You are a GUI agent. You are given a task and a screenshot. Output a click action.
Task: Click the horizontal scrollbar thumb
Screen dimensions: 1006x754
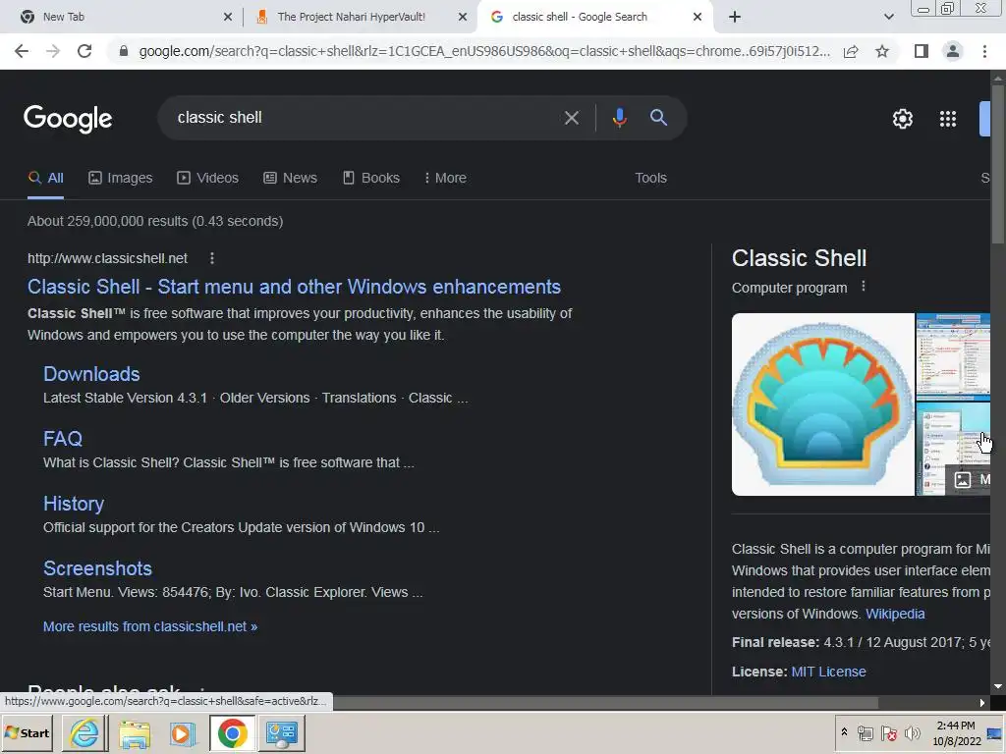coord(605,703)
